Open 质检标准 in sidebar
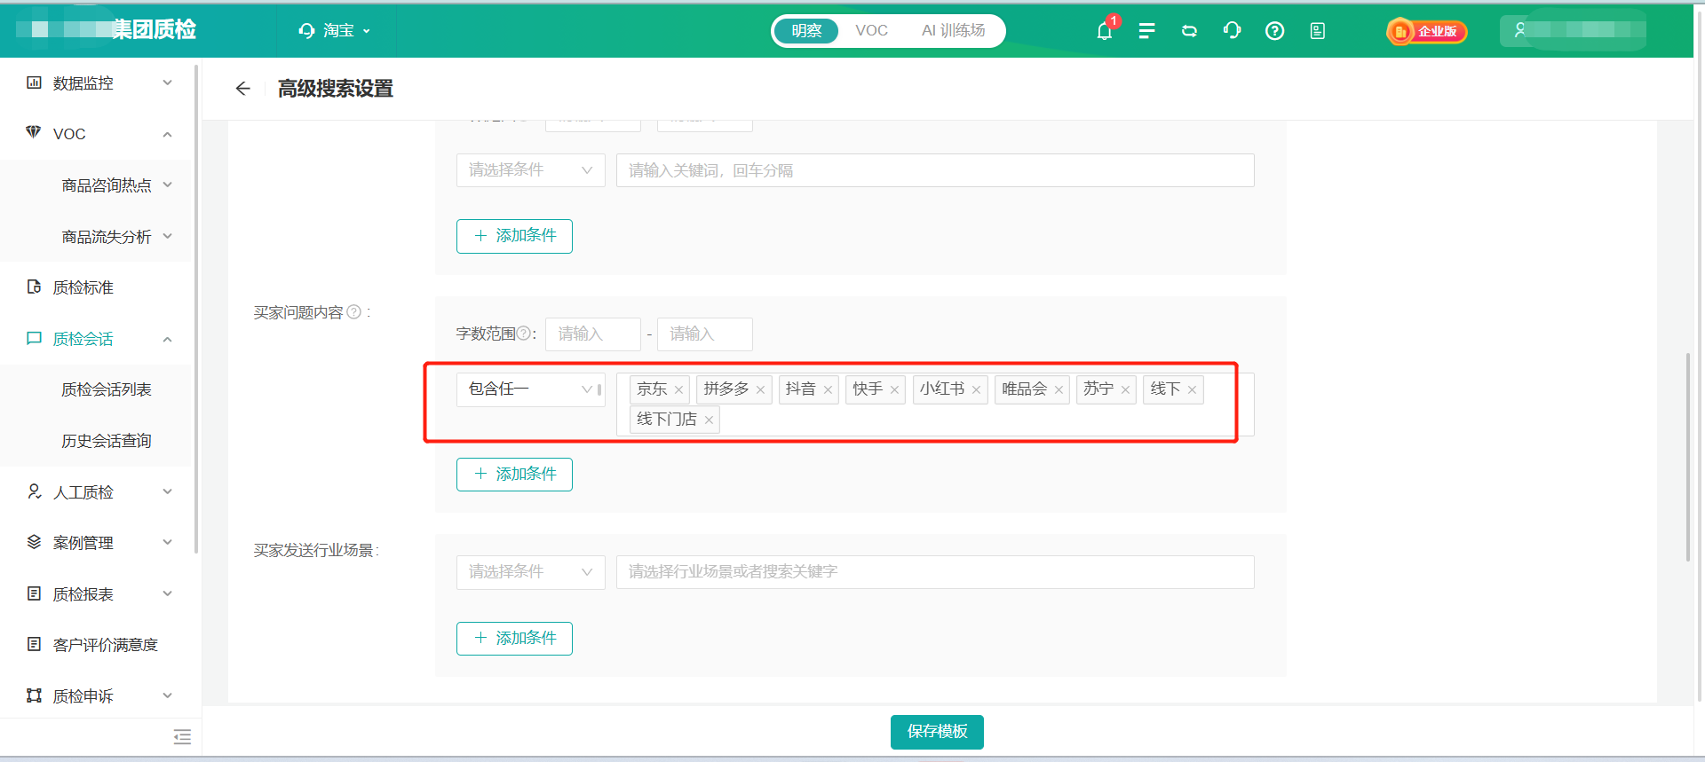Viewport: 1705px width, 762px height. click(x=83, y=287)
